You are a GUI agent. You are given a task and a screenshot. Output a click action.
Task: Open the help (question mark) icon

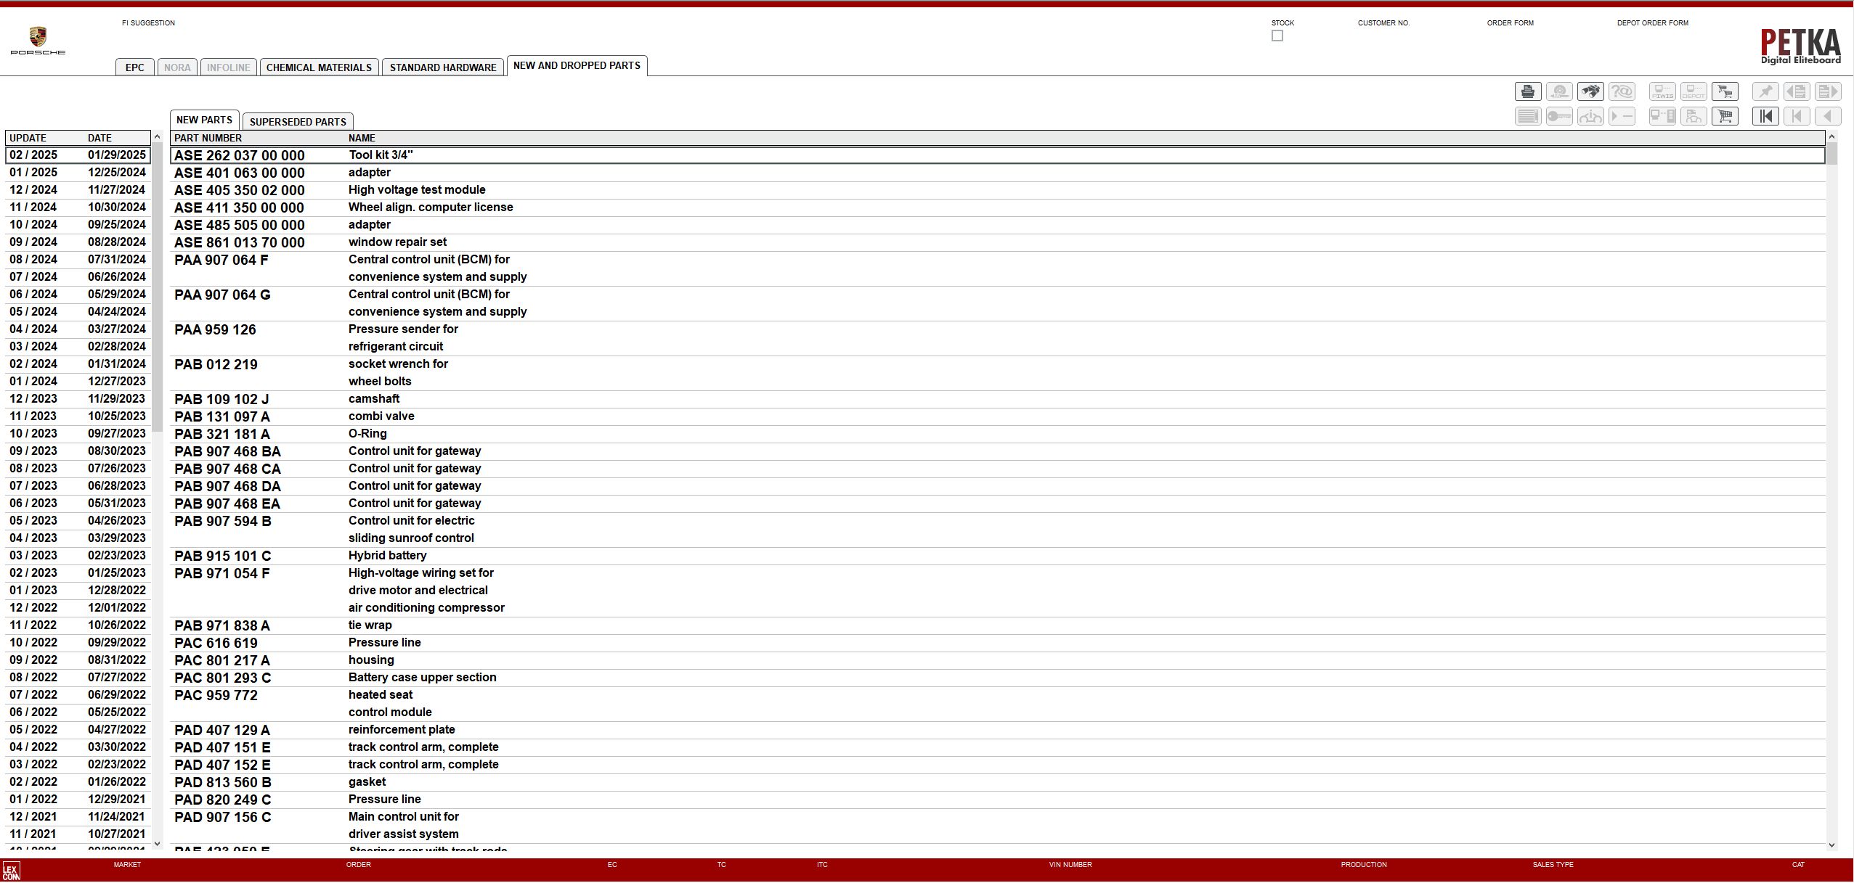click(x=1624, y=91)
